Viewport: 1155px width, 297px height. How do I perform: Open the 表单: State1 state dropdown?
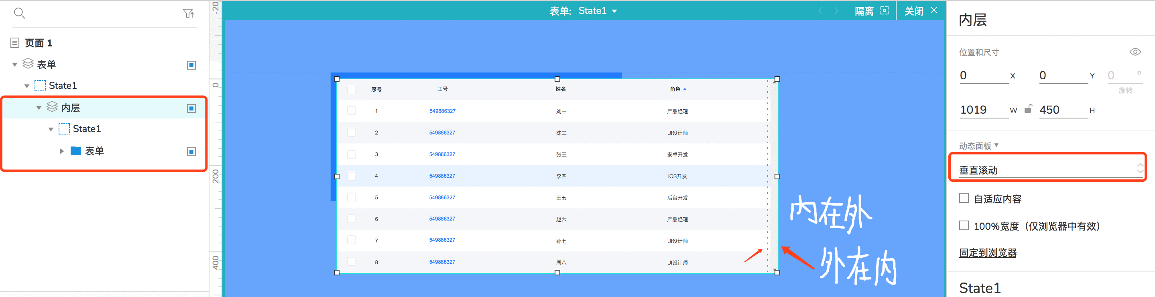[x=615, y=11]
